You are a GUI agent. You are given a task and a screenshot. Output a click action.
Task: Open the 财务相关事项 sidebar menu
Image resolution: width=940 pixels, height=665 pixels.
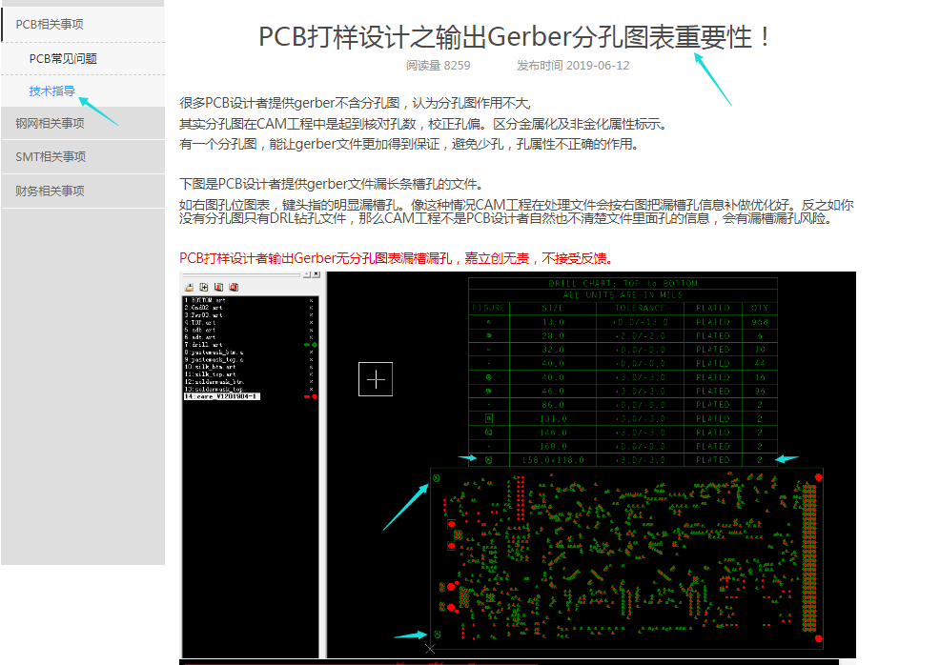(x=50, y=191)
